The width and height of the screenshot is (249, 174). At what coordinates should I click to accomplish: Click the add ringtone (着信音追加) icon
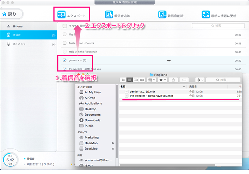click(109, 15)
